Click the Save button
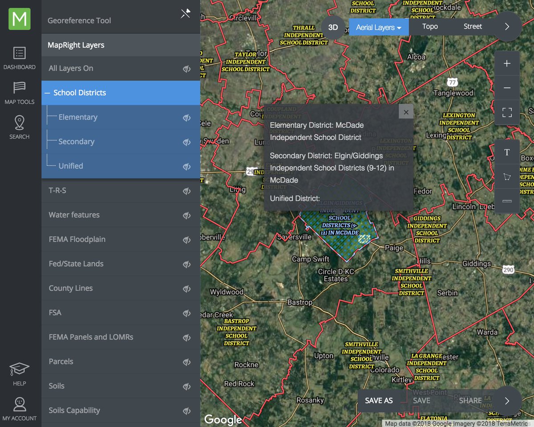 [421, 400]
